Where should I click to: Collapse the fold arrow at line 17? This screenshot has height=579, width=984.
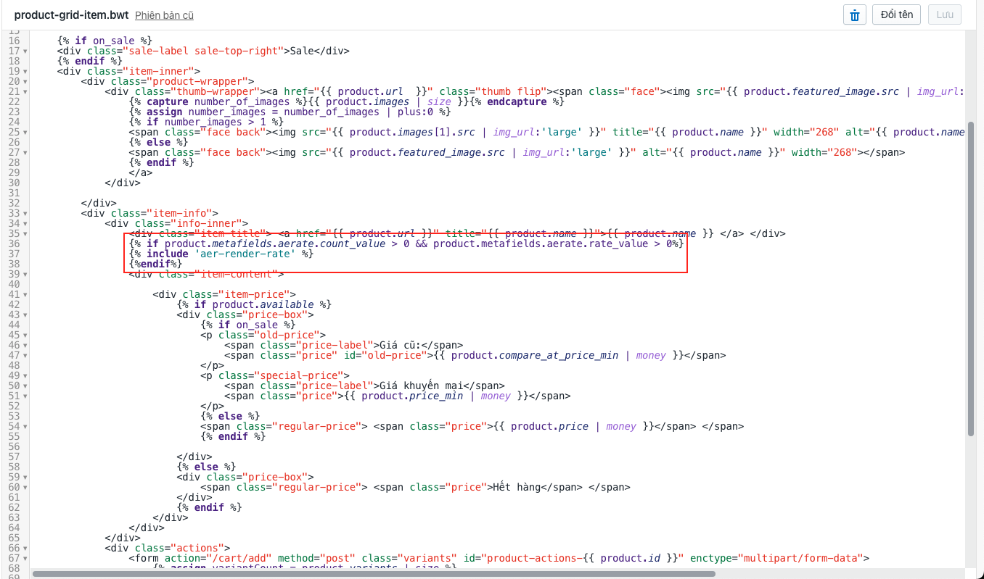25,51
